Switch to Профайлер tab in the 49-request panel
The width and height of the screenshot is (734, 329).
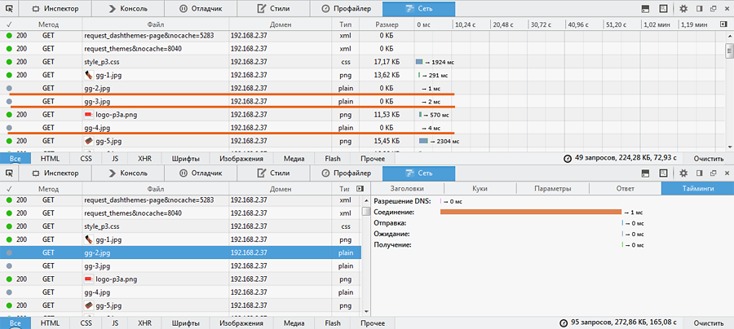[x=347, y=8]
